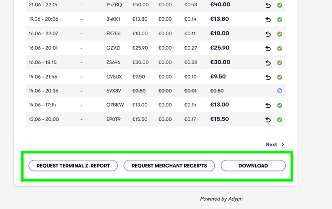
Task: Click refund arrow for transaction Q7BKW
Action: [x=268, y=105]
